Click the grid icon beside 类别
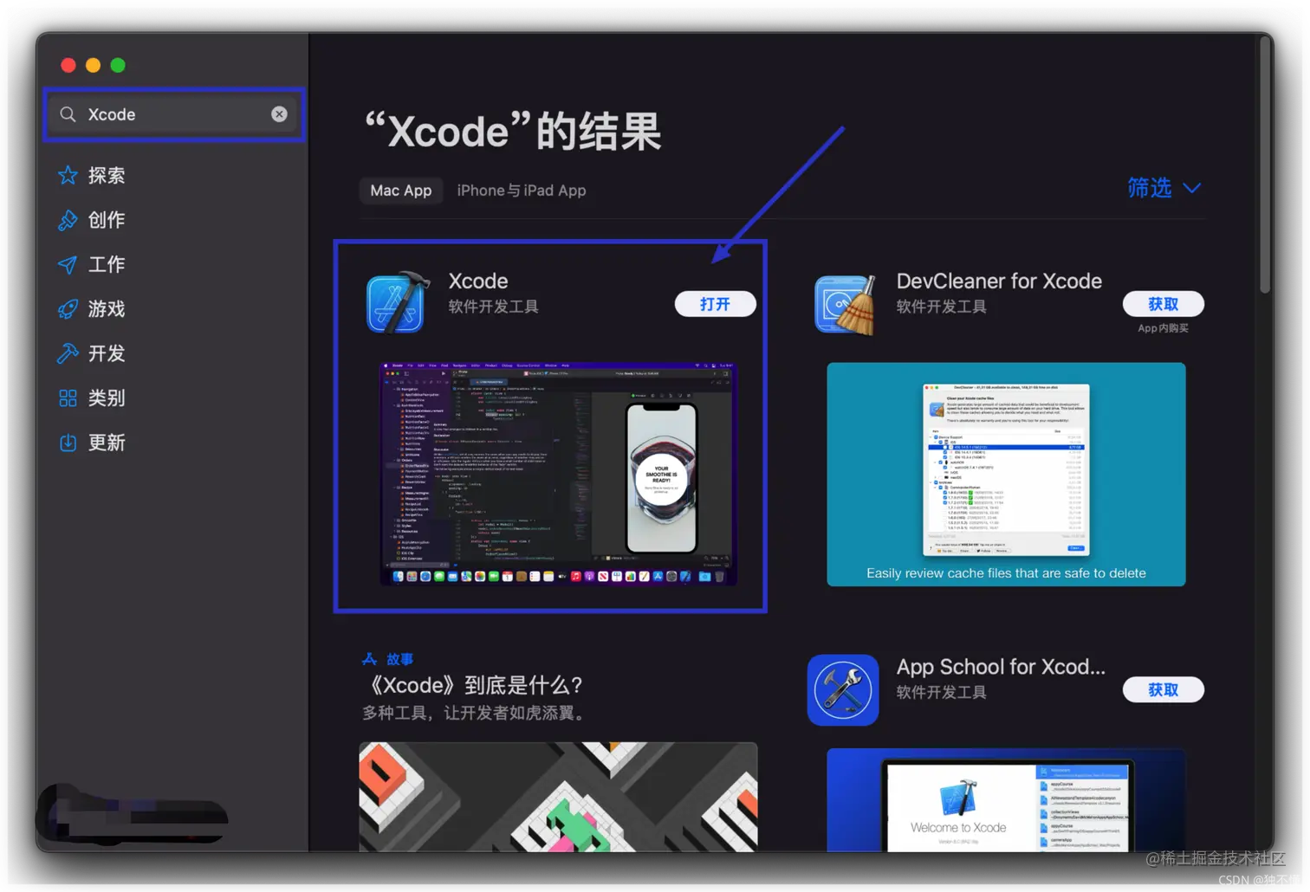 click(68, 398)
